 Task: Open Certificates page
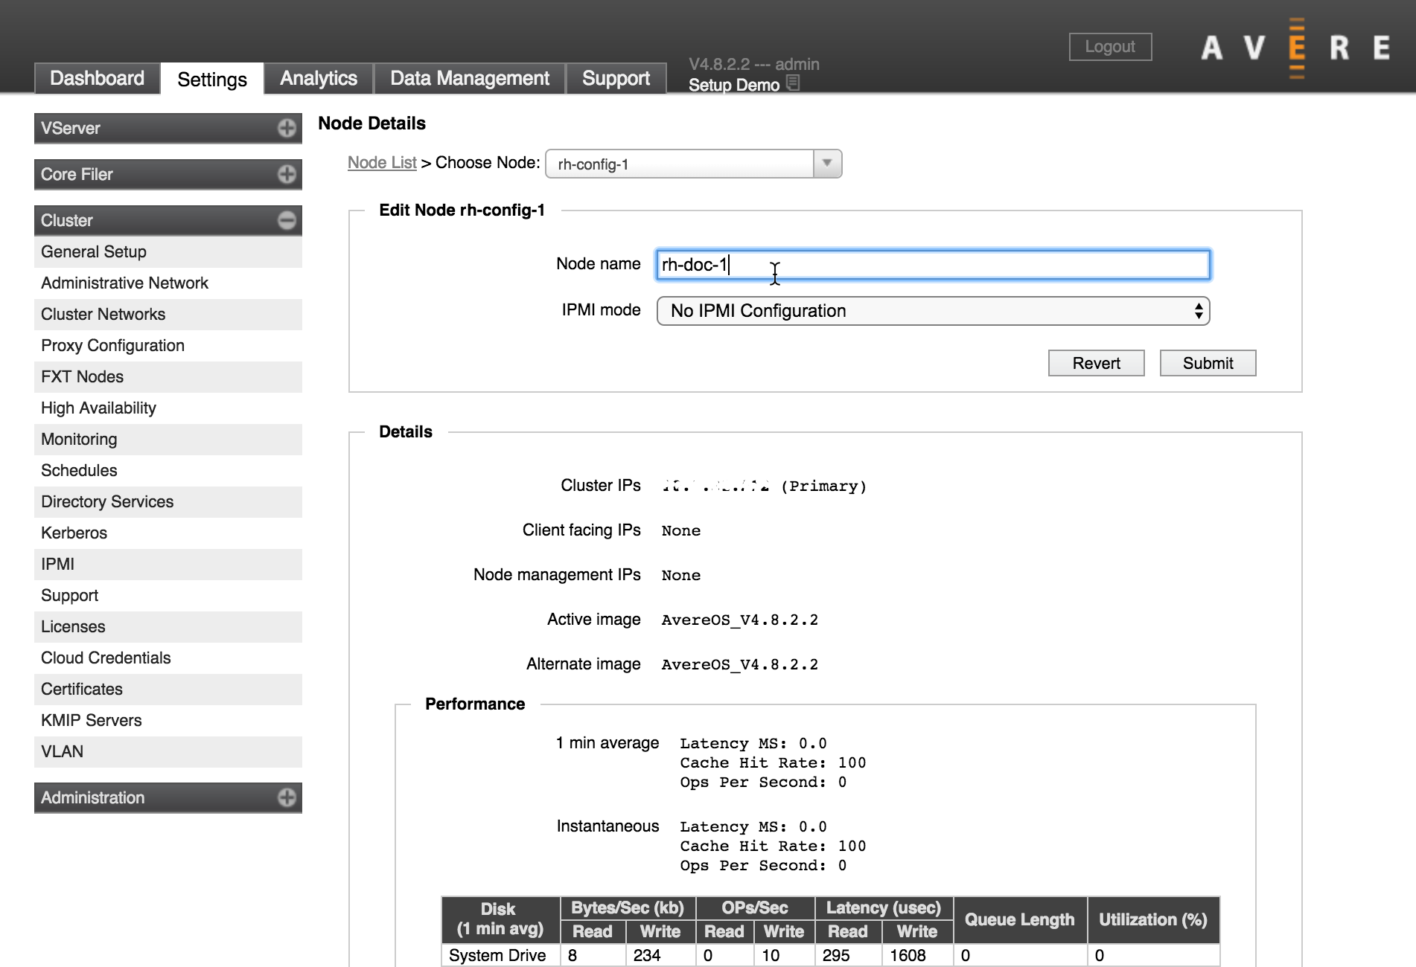168,690
